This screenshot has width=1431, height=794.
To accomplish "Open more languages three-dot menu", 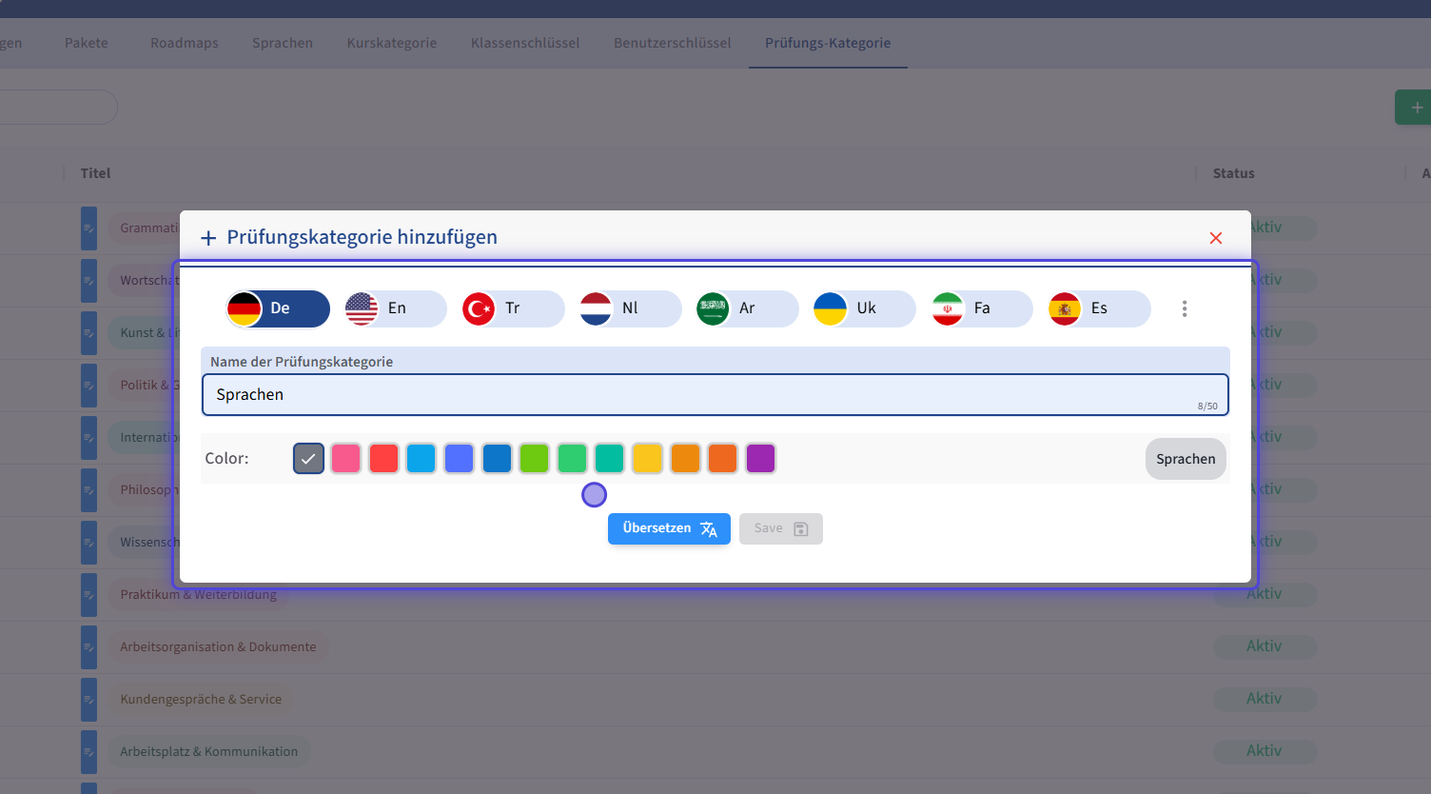I will point(1185,308).
